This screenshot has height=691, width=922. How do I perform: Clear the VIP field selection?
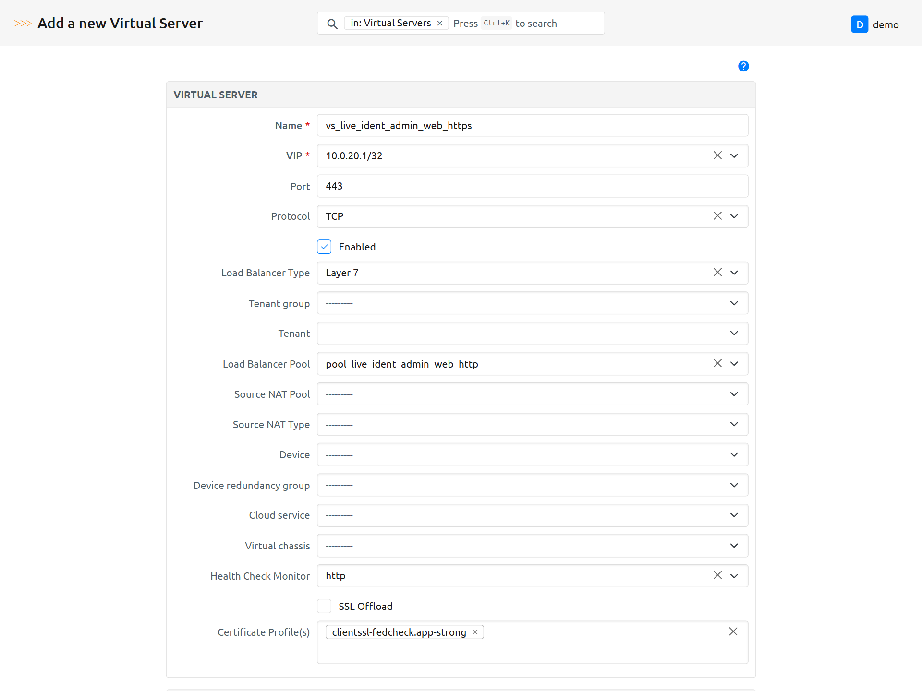tap(717, 155)
